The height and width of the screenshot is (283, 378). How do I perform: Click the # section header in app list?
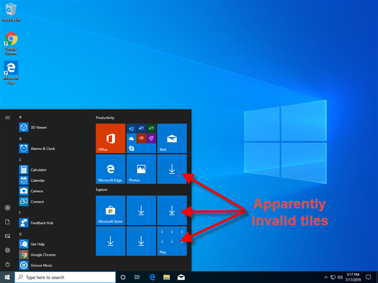20,117
